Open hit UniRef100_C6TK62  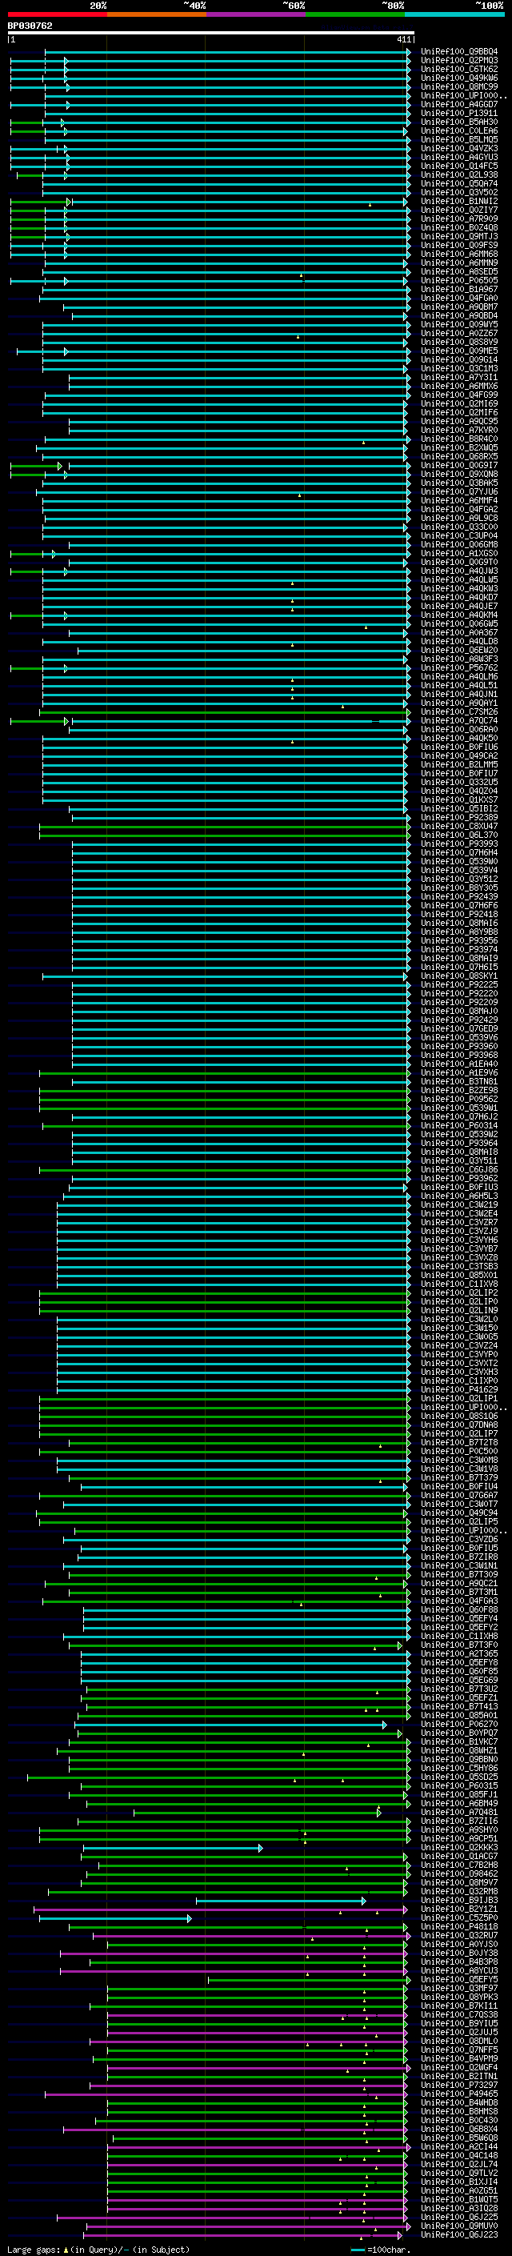[458, 69]
